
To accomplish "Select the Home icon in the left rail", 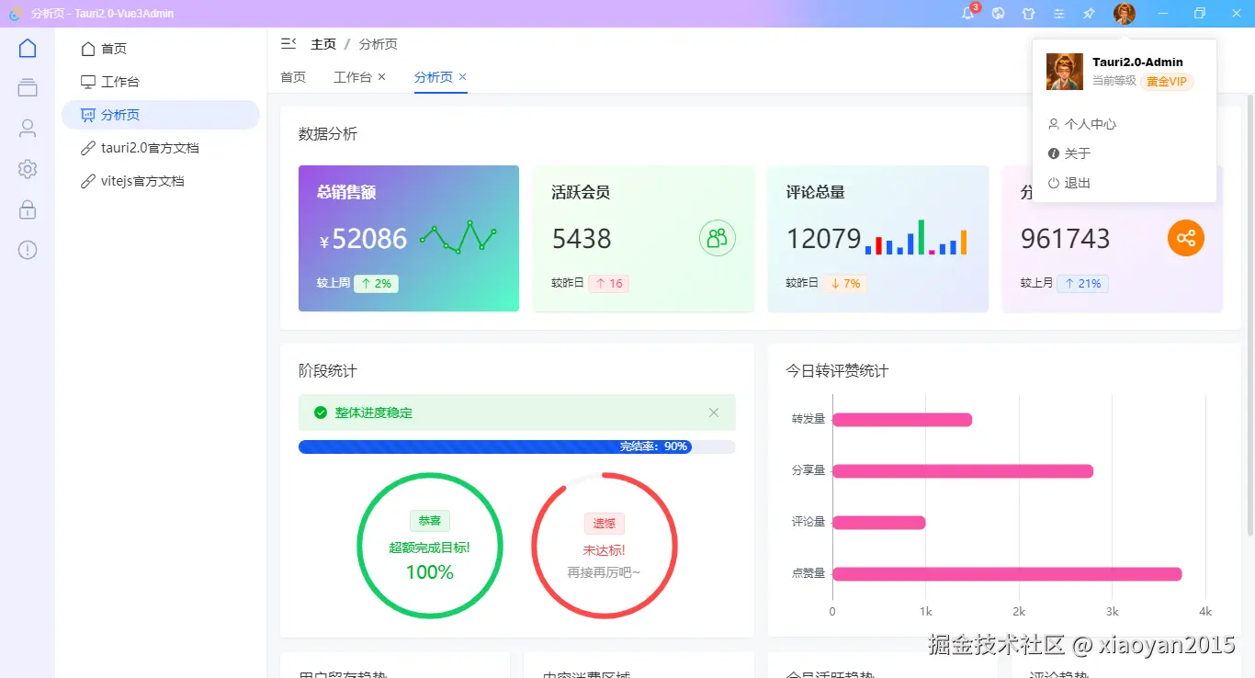I will click(x=27, y=47).
